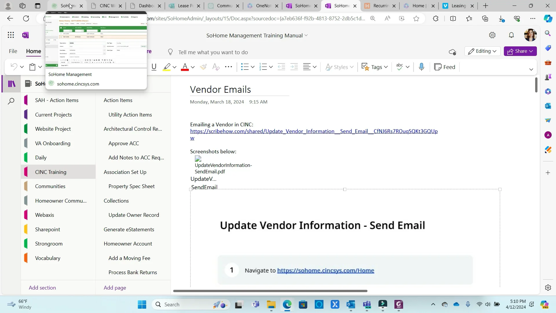Toggle underline formatting

(153, 67)
